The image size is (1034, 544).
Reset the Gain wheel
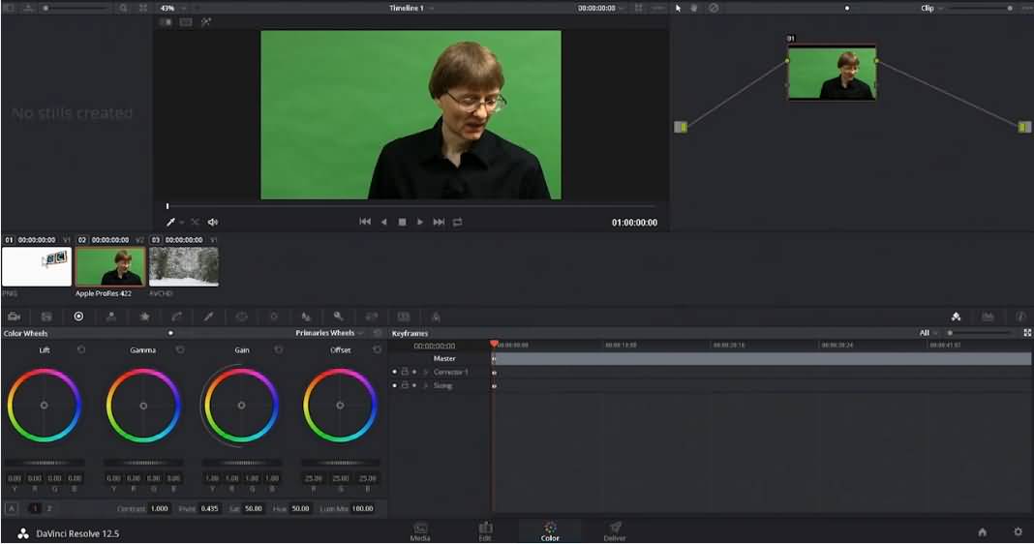click(x=279, y=350)
